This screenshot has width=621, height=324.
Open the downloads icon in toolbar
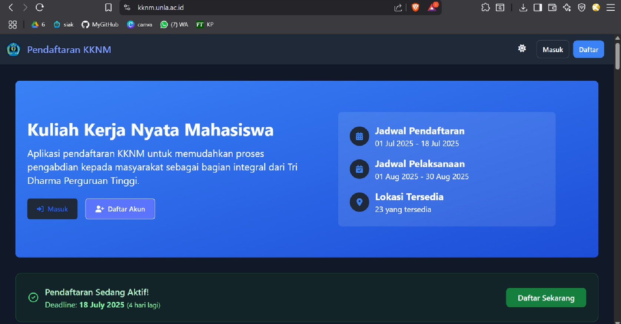[x=523, y=7]
